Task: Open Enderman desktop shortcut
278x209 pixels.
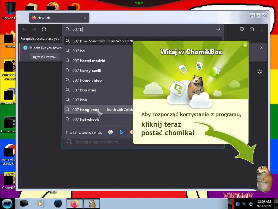Action: point(9,124)
